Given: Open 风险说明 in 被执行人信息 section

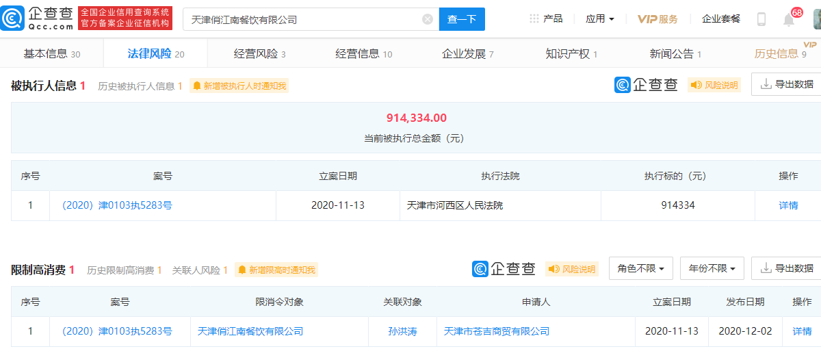Looking at the screenshot, I should 714,85.
